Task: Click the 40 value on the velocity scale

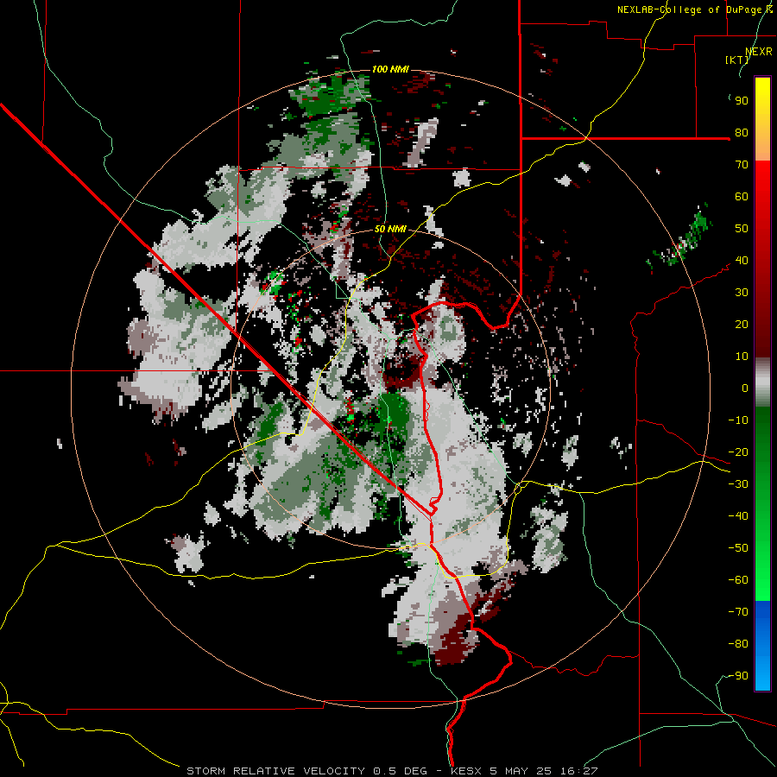Action: click(x=742, y=261)
